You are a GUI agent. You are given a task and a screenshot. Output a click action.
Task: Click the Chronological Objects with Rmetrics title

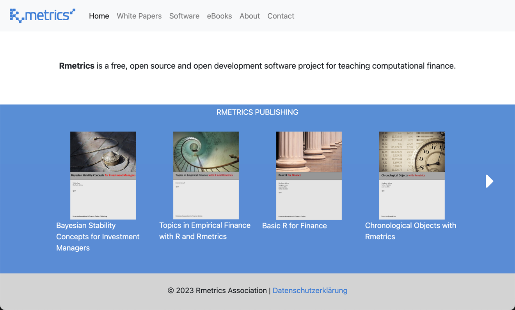tap(410, 231)
